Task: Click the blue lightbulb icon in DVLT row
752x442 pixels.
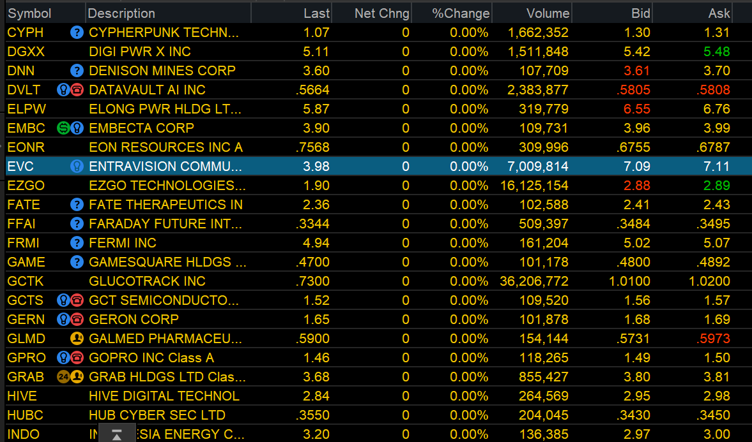Action: [63, 90]
